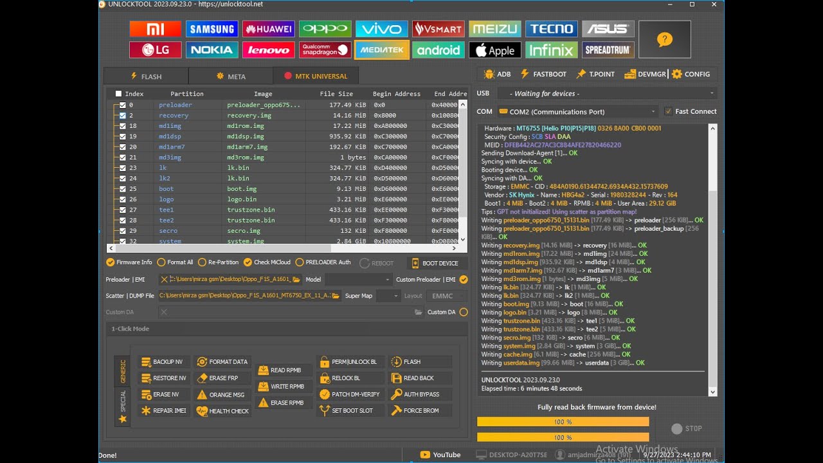The height and width of the screenshot is (463, 823).
Task: Click the REPAIR IMEI button
Action: (x=164, y=411)
